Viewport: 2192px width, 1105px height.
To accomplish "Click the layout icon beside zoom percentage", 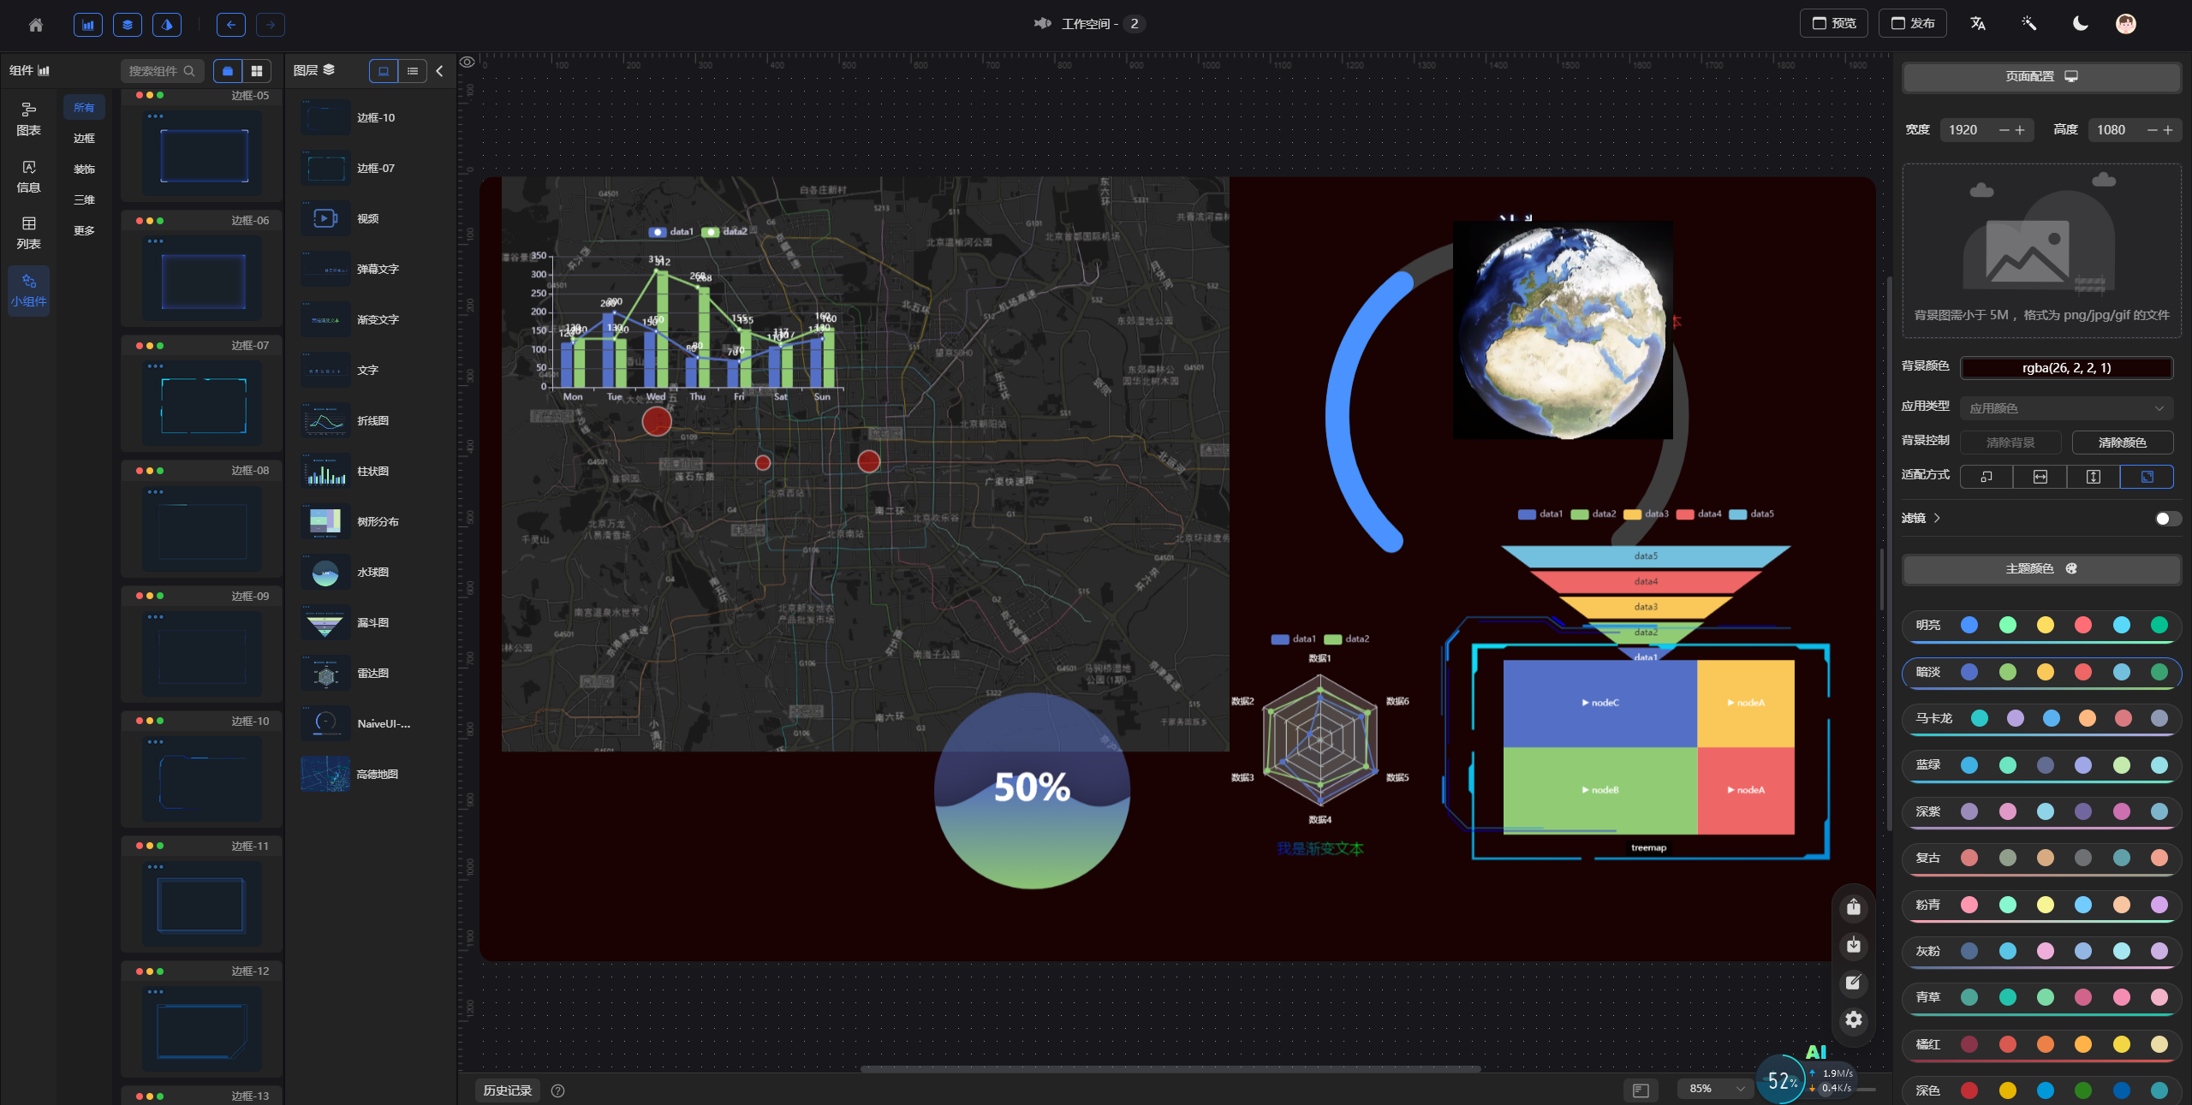I will pyautogui.click(x=1641, y=1090).
